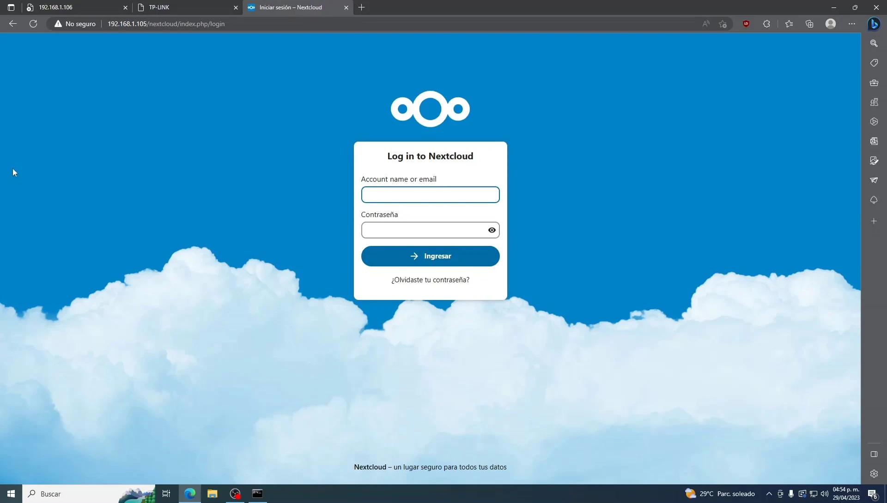
Task: Open the terminal app in taskbar
Action: coord(257,494)
